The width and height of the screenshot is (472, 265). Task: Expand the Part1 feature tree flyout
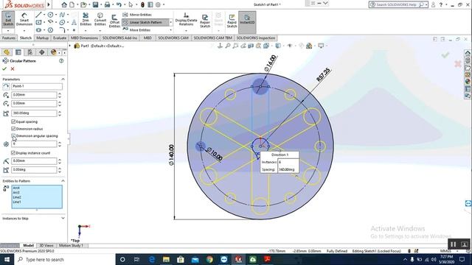coord(70,46)
